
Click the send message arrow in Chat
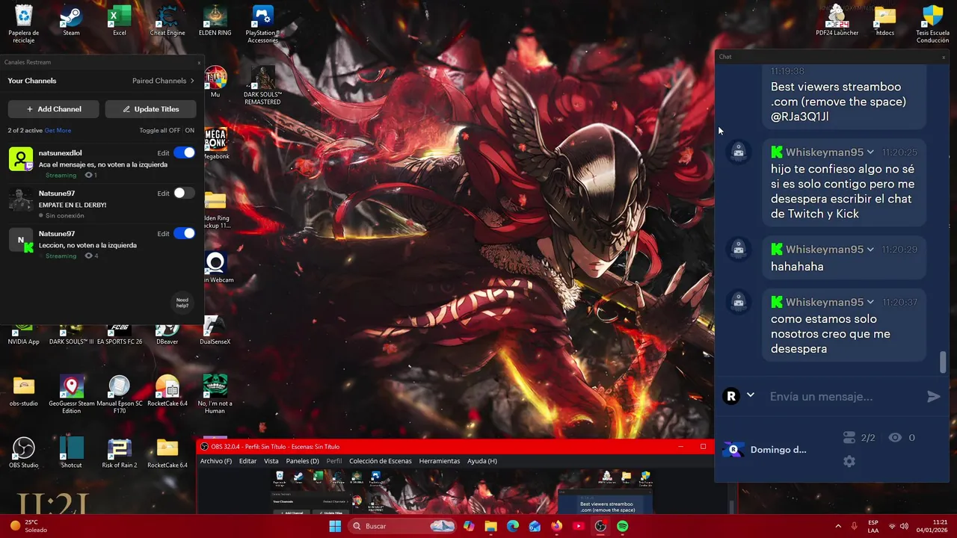tap(933, 397)
